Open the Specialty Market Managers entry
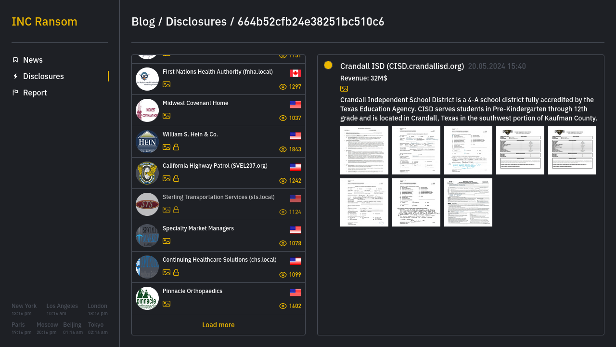Image resolution: width=616 pixels, height=347 pixels. click(x=198, y=228)
